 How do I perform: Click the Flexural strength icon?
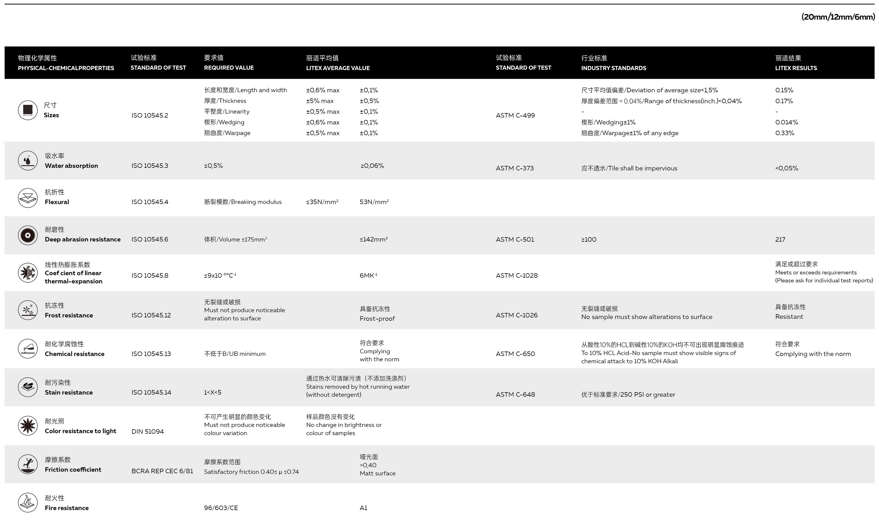tap(28, 198)
